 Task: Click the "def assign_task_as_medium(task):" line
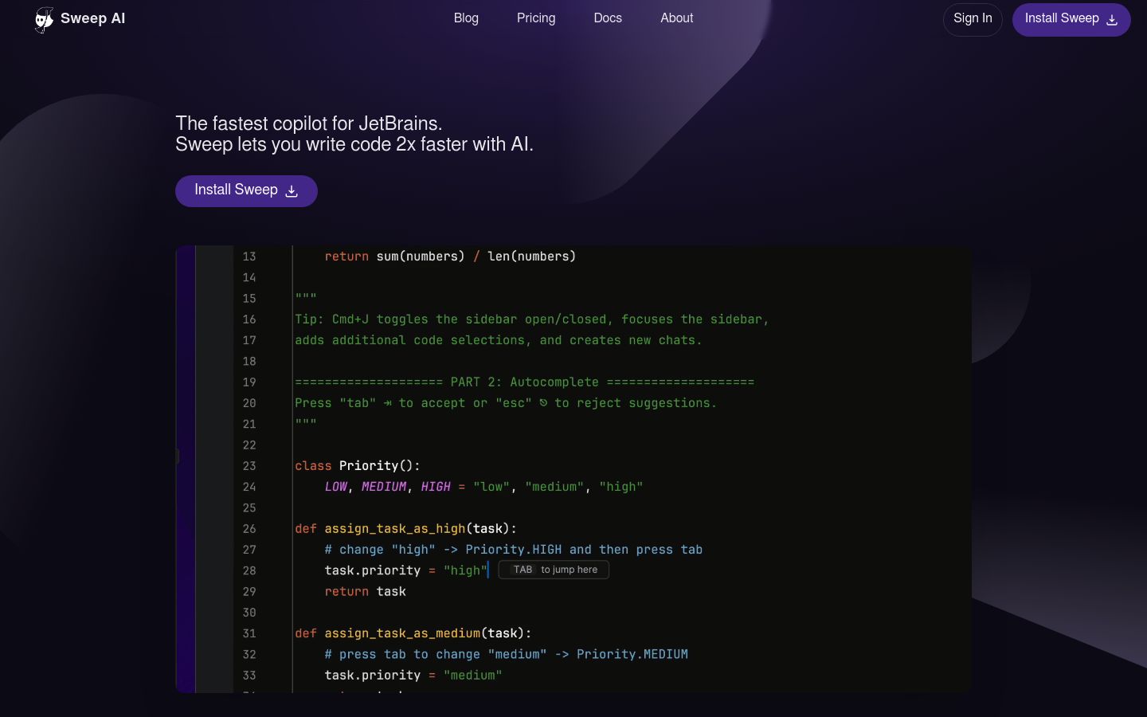[413, 633]
